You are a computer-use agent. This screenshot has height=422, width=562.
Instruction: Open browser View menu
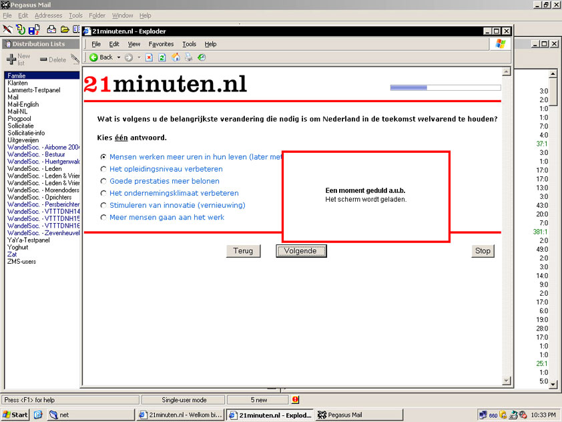(134, 44)
